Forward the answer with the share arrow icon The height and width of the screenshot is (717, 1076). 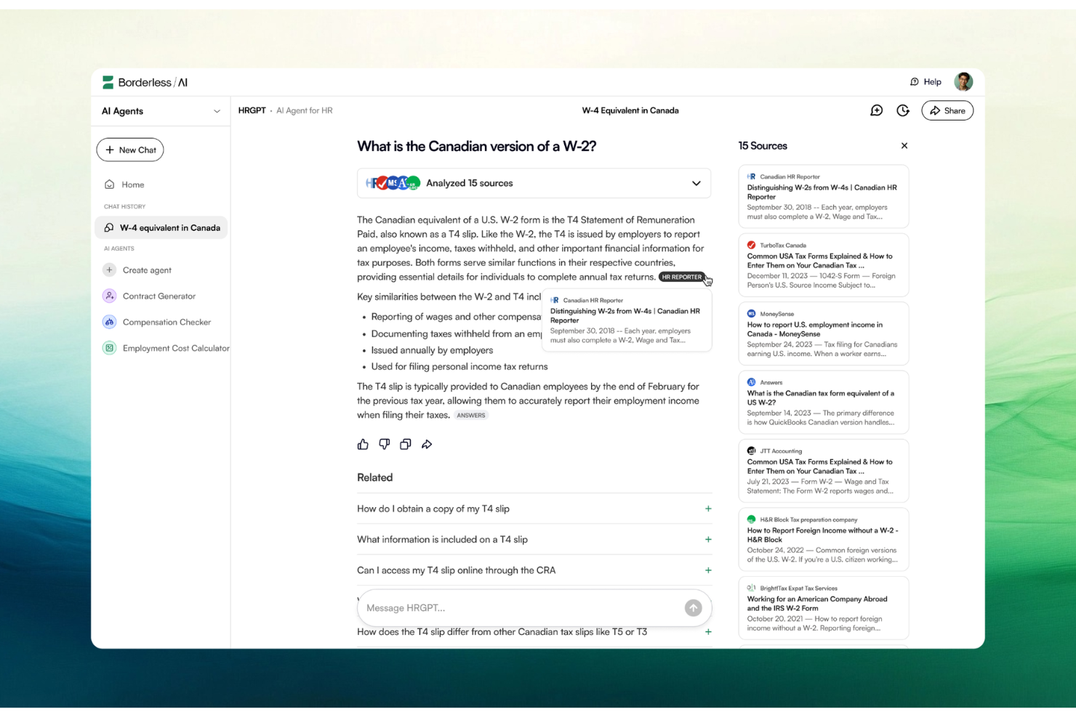coord(427,445)
